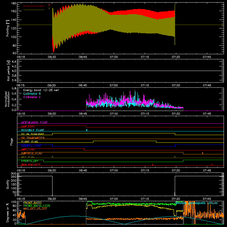Click the magenta 'Collimator 9' legend label
Viewport: 227px width, 227px height.
tap(32, 97)
